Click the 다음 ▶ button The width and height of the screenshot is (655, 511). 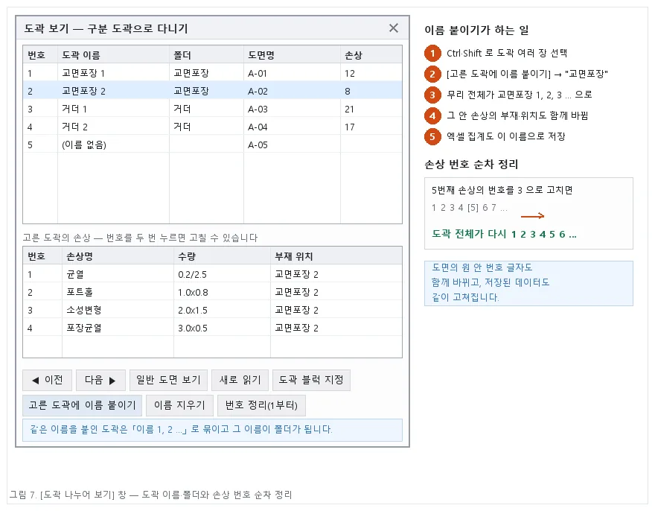pos(100,380)
